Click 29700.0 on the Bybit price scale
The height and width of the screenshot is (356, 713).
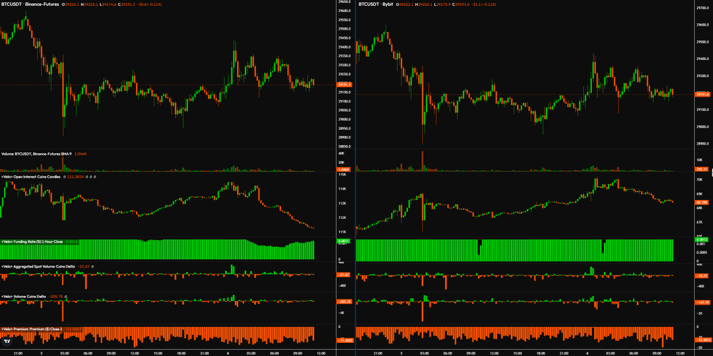point(703,8)
